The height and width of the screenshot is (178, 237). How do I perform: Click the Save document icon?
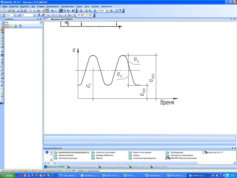[x=13, y=11]
